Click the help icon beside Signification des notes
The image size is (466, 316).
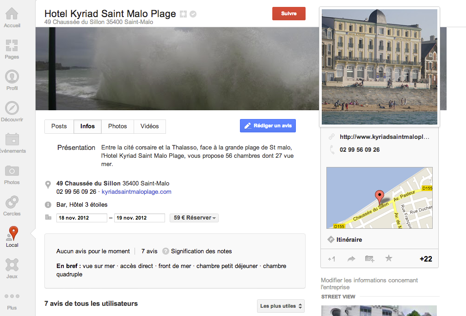(x=166, y=251)
